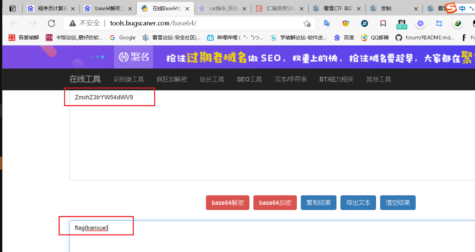Viewport: 475px width, 252px height.
Task: Click the address bar URL tools.bugscaner.com/base64/
Action: pos(153,23)
